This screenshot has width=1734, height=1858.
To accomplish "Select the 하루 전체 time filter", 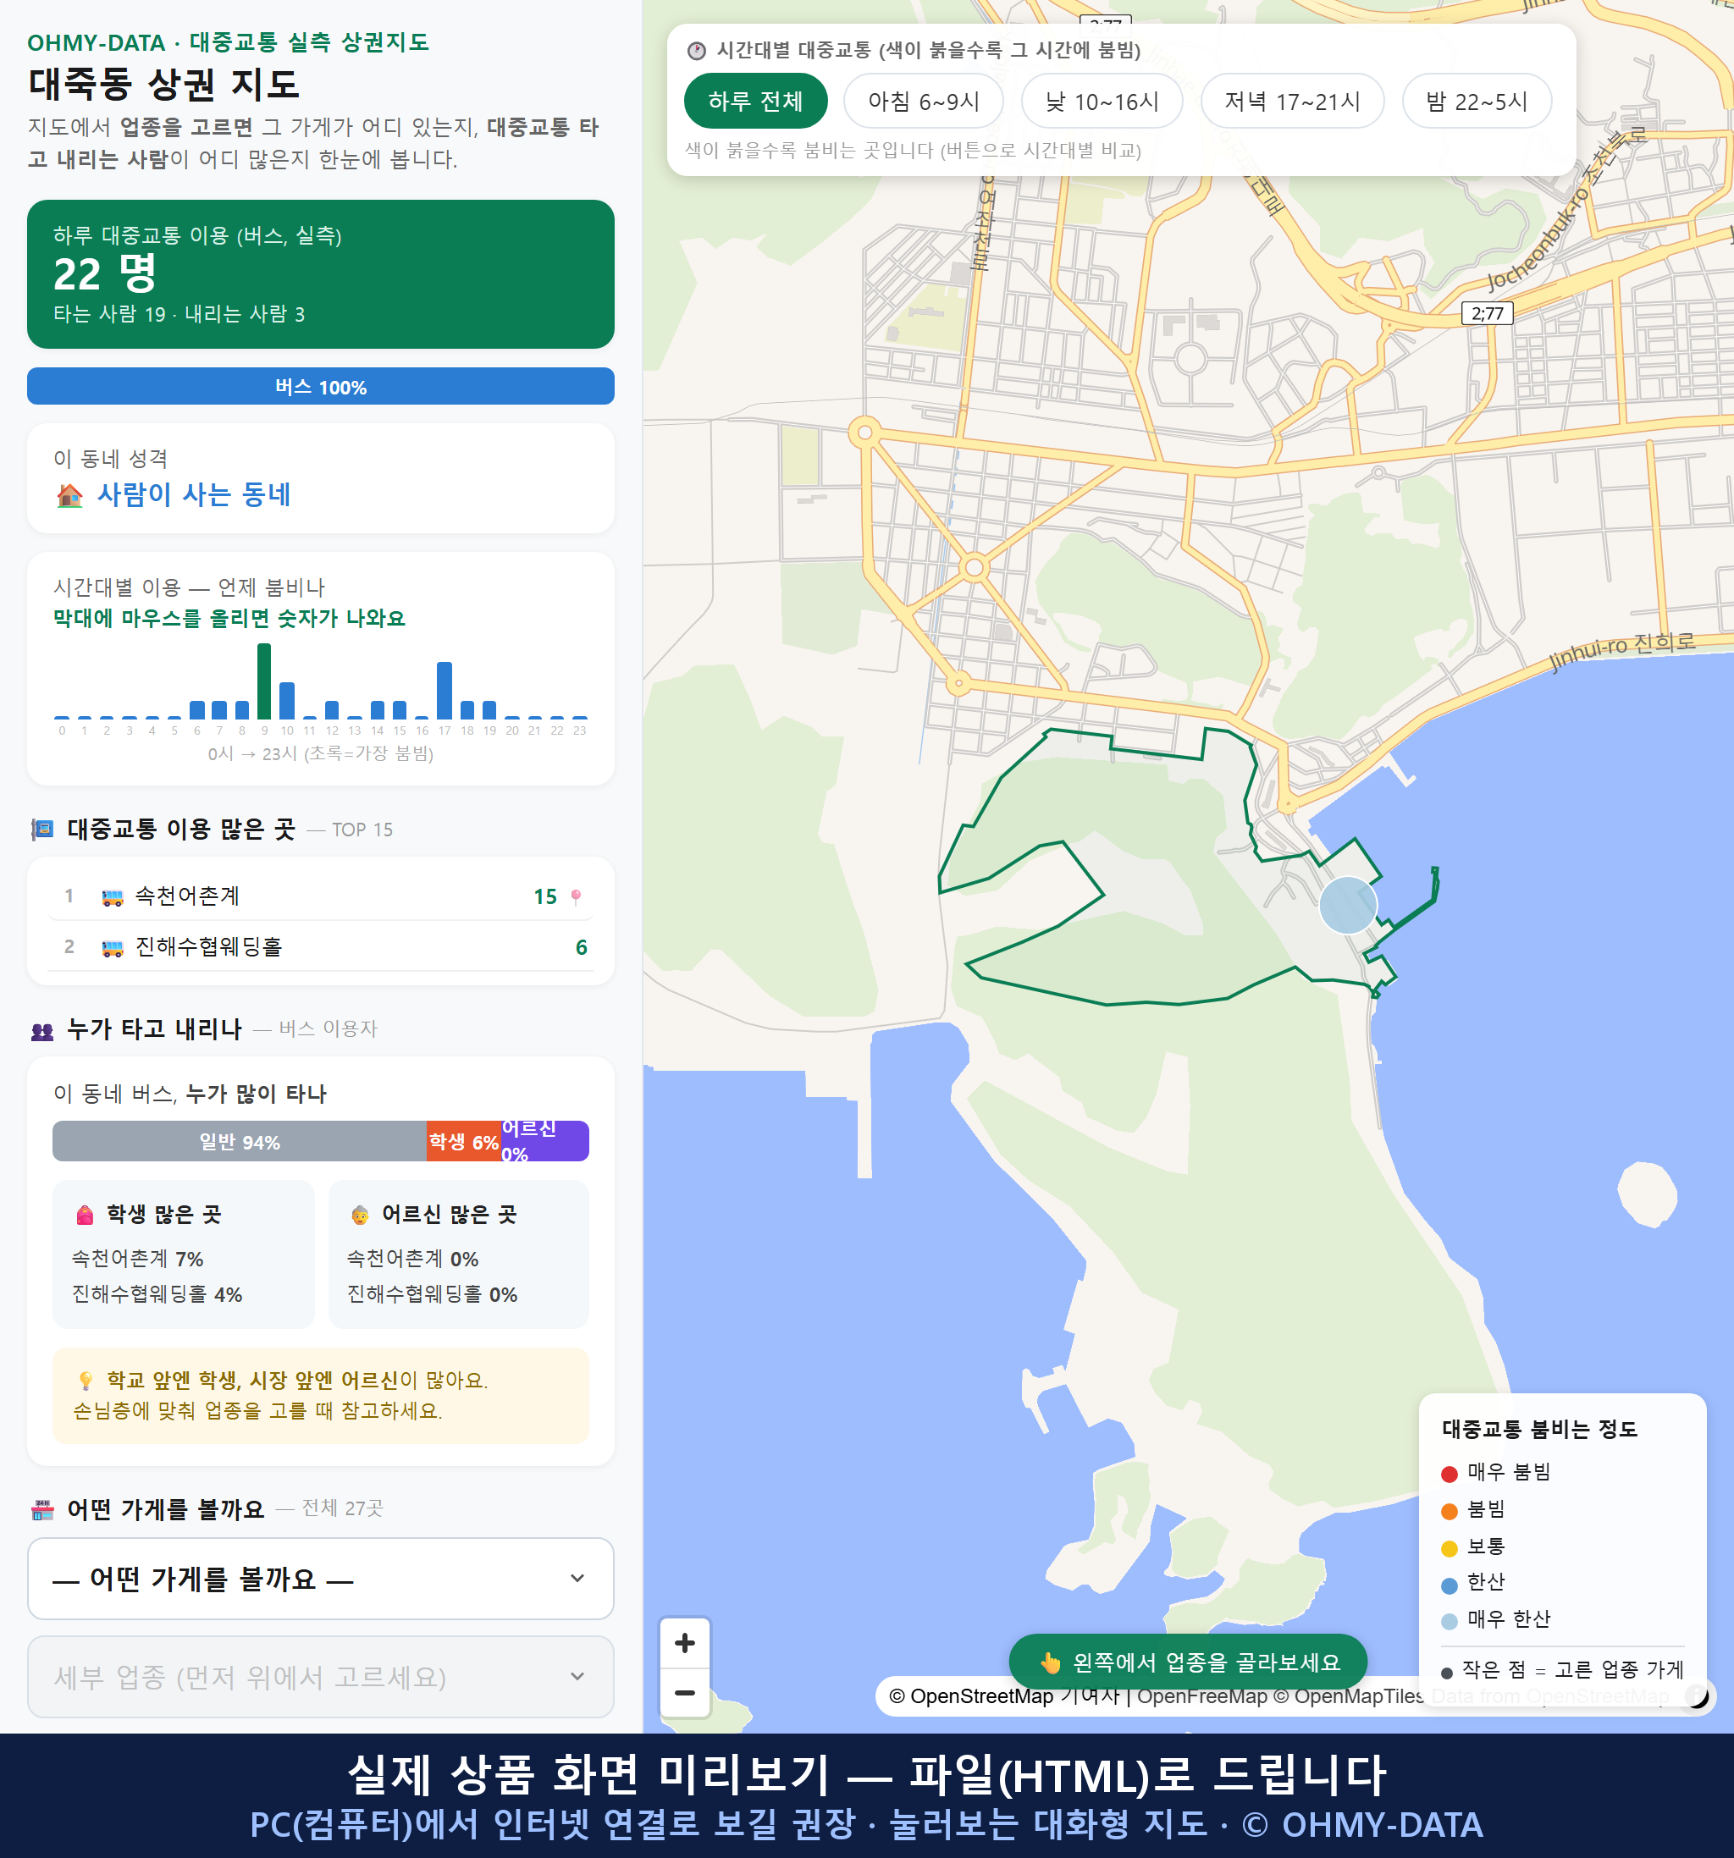I will pos(755,101).
